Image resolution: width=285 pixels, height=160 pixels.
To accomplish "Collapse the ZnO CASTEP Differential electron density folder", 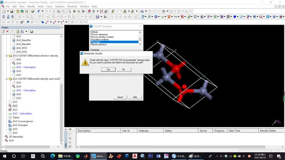I will pos(7,56).
